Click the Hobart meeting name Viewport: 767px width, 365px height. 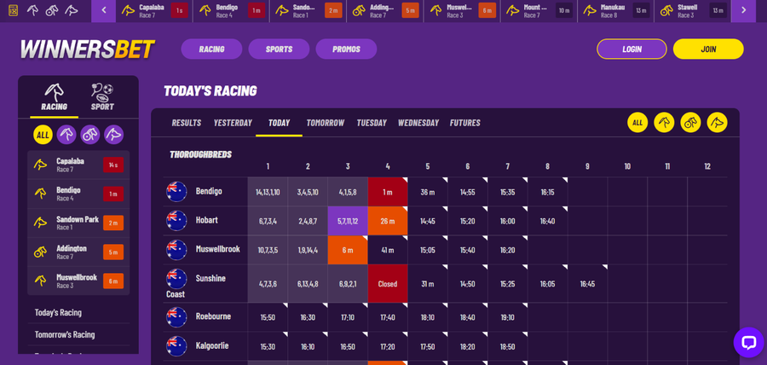click(x=207, y=220)
